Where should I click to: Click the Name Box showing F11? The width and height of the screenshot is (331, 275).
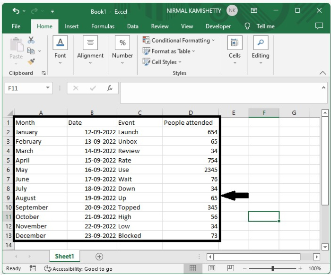click(24, 88)
